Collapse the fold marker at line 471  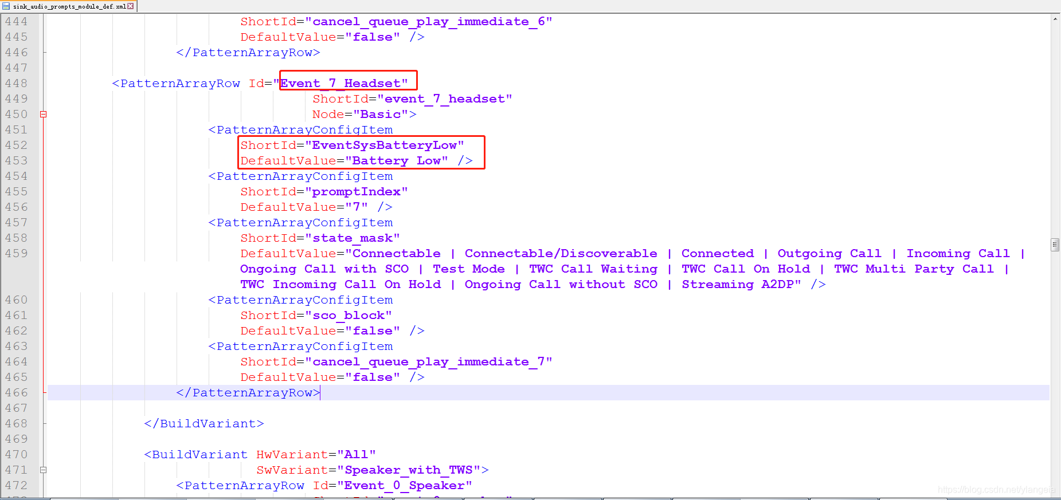point(43,470)
